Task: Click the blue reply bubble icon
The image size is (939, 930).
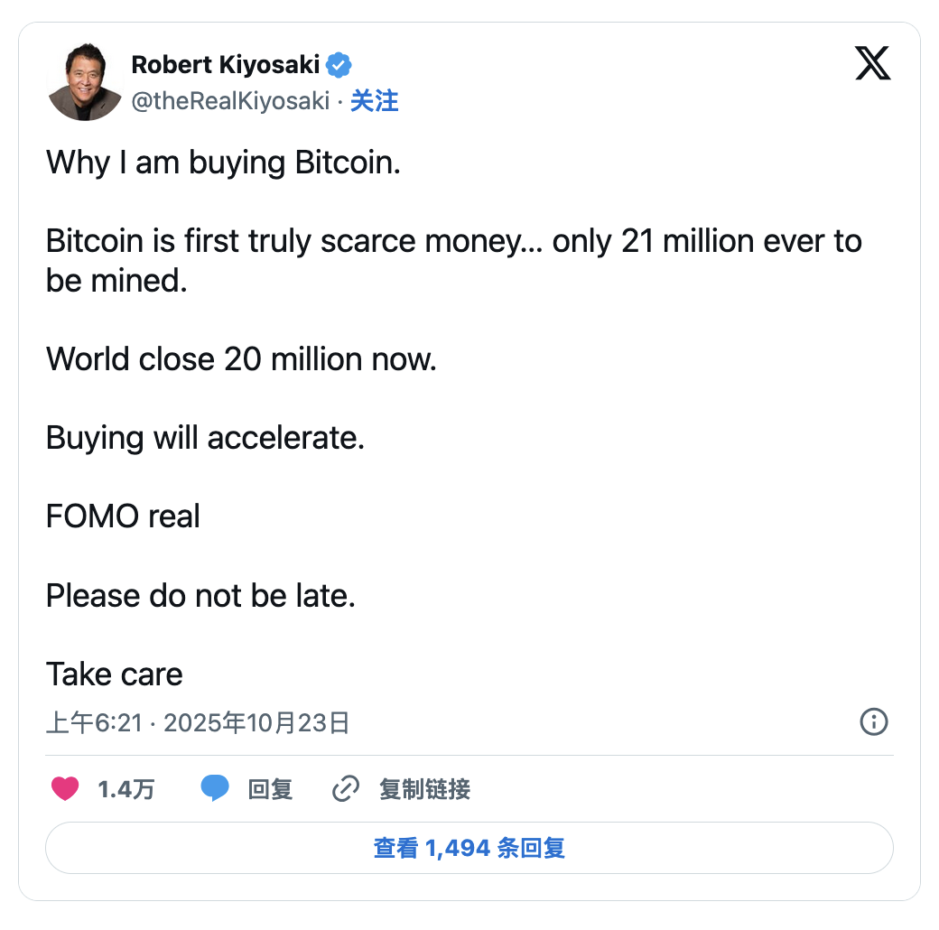Action: tap(214, 789)
